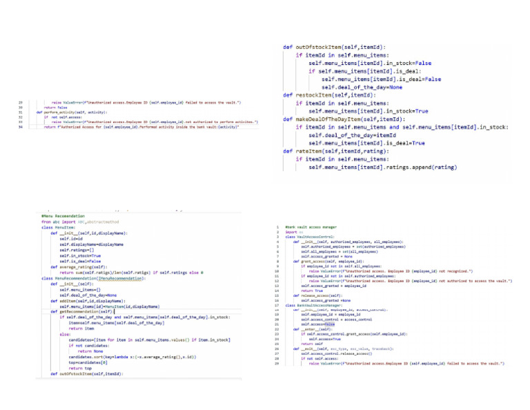Click the '#Menu Recomendation' comment line
530x410 pixels.
point(63,216)
